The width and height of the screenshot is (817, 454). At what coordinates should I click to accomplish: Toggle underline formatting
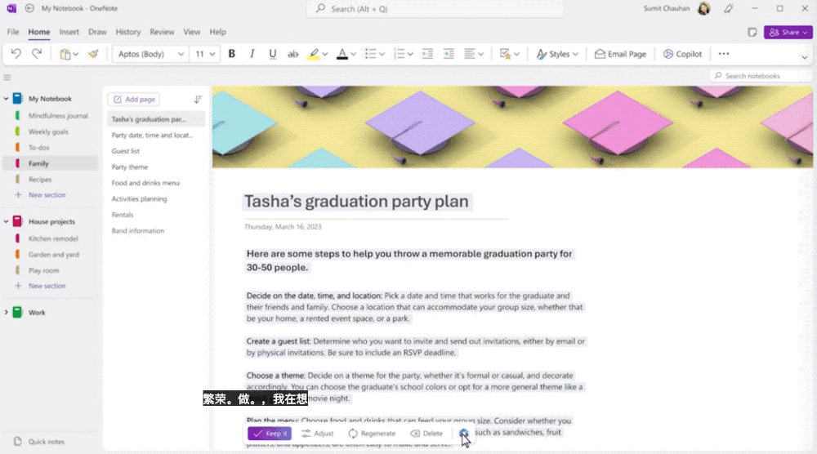[273, 54]
